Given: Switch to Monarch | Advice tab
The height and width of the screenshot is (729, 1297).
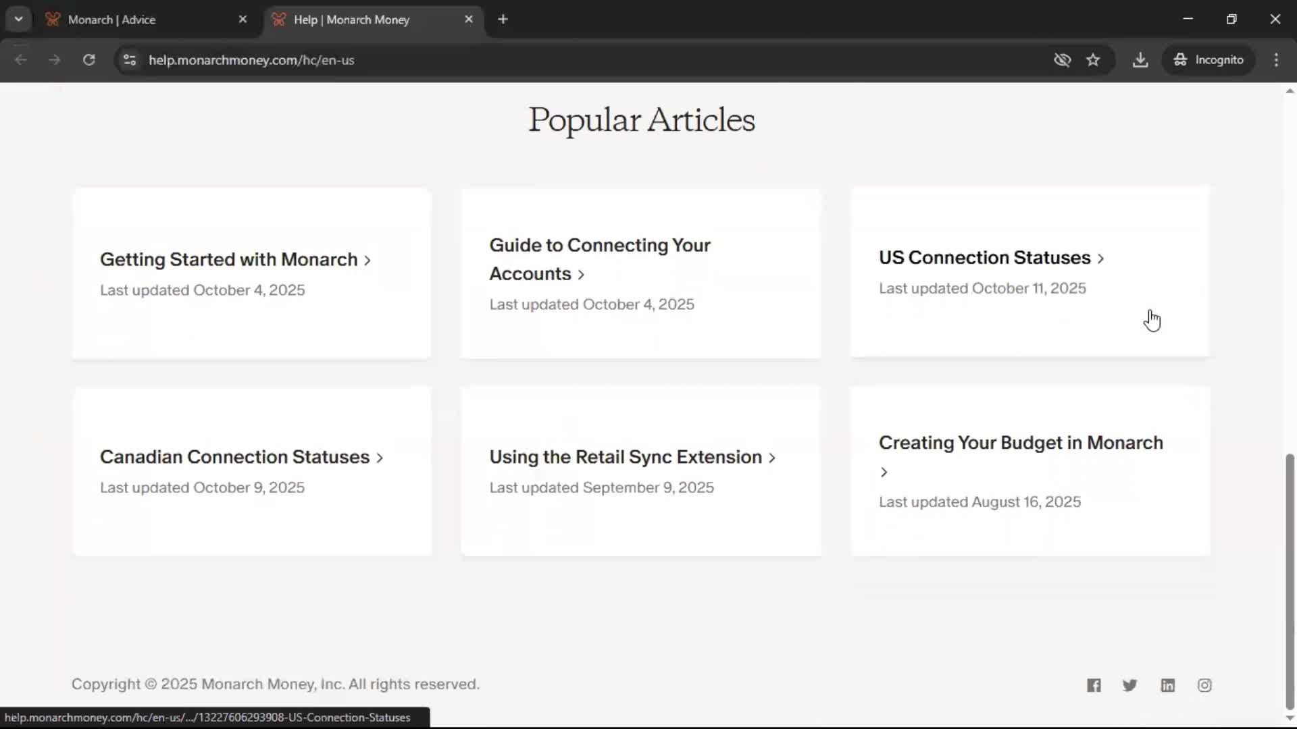Looking at the screenshot, I should coord(135,20).
